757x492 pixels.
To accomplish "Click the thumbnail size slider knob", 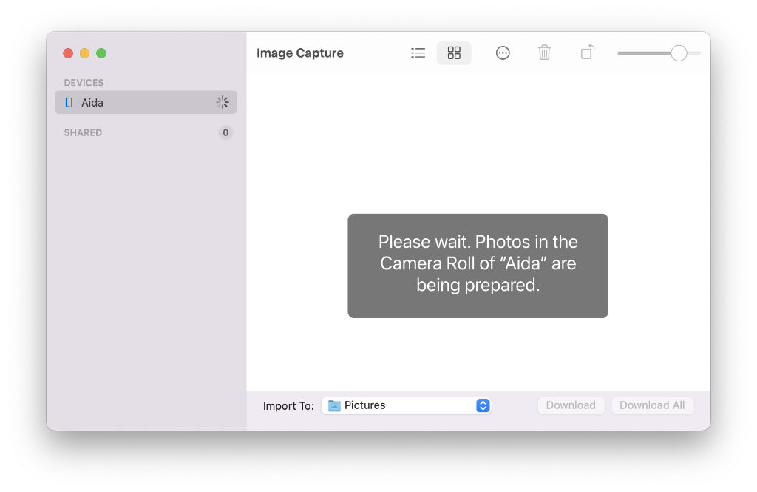I will (679, 53).
